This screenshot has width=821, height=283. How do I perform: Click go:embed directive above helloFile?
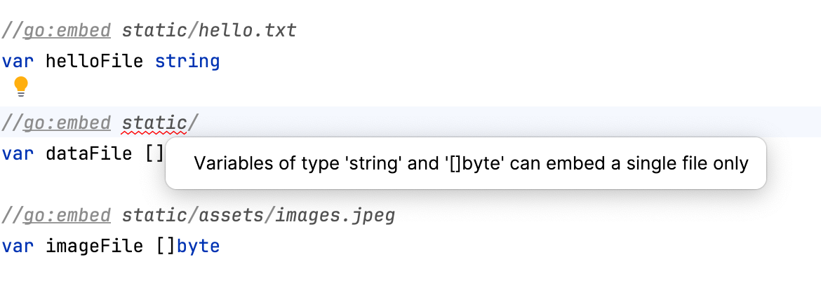pos(67,31)
